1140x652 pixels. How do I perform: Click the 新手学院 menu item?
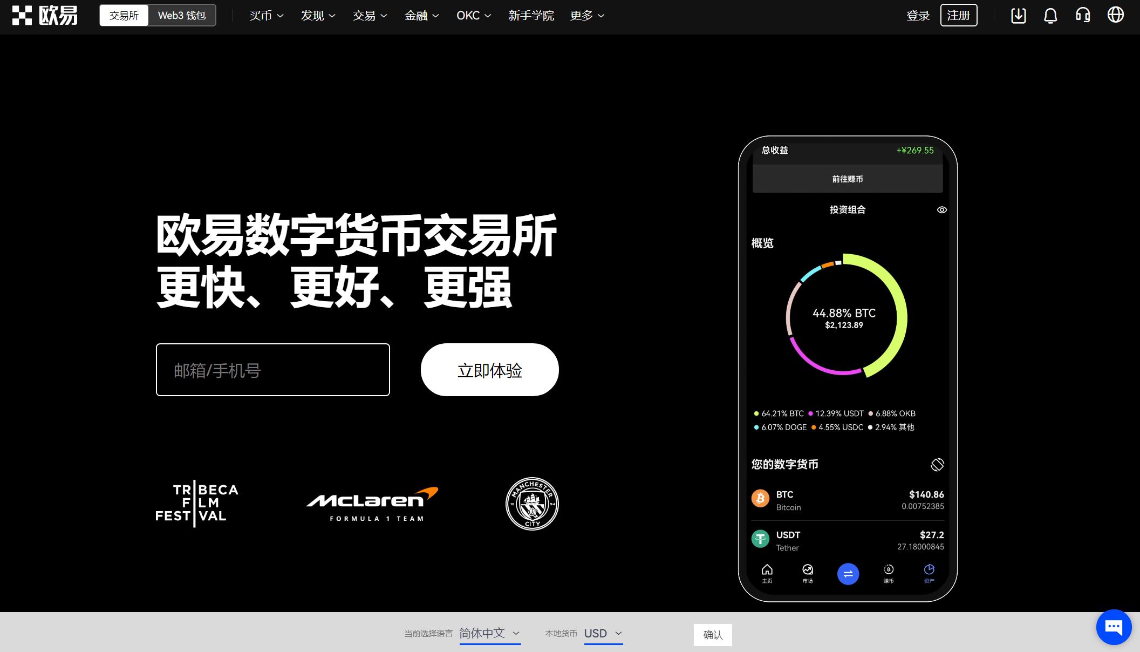530,16
